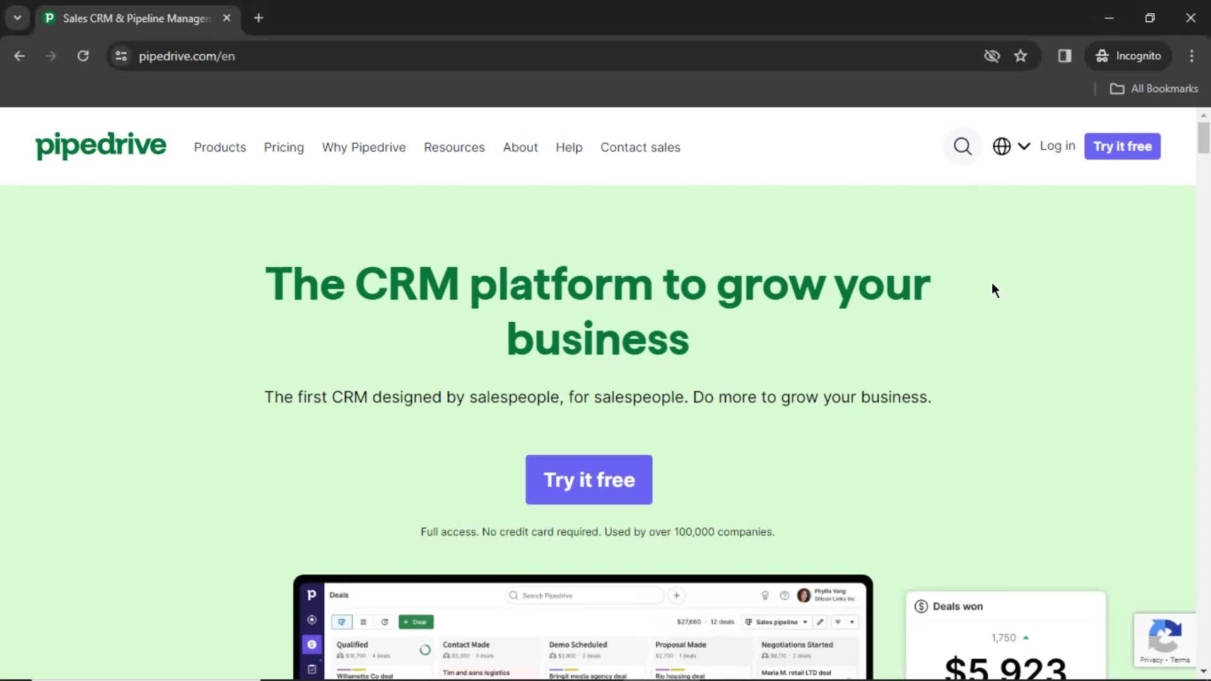Click the Try it free button
This screenshot has width=1211, height=681.
(x=590, y=480)
